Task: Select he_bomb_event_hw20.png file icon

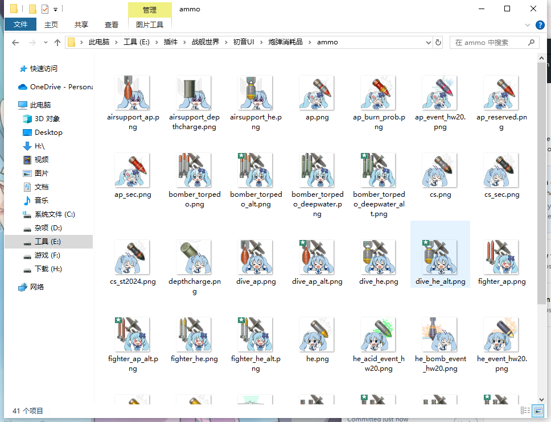Action: coord(440,334)
